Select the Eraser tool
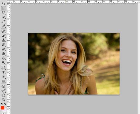 (x=3, y=49)
